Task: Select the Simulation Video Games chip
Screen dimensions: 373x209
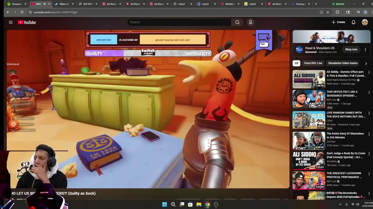Action: 343,63
